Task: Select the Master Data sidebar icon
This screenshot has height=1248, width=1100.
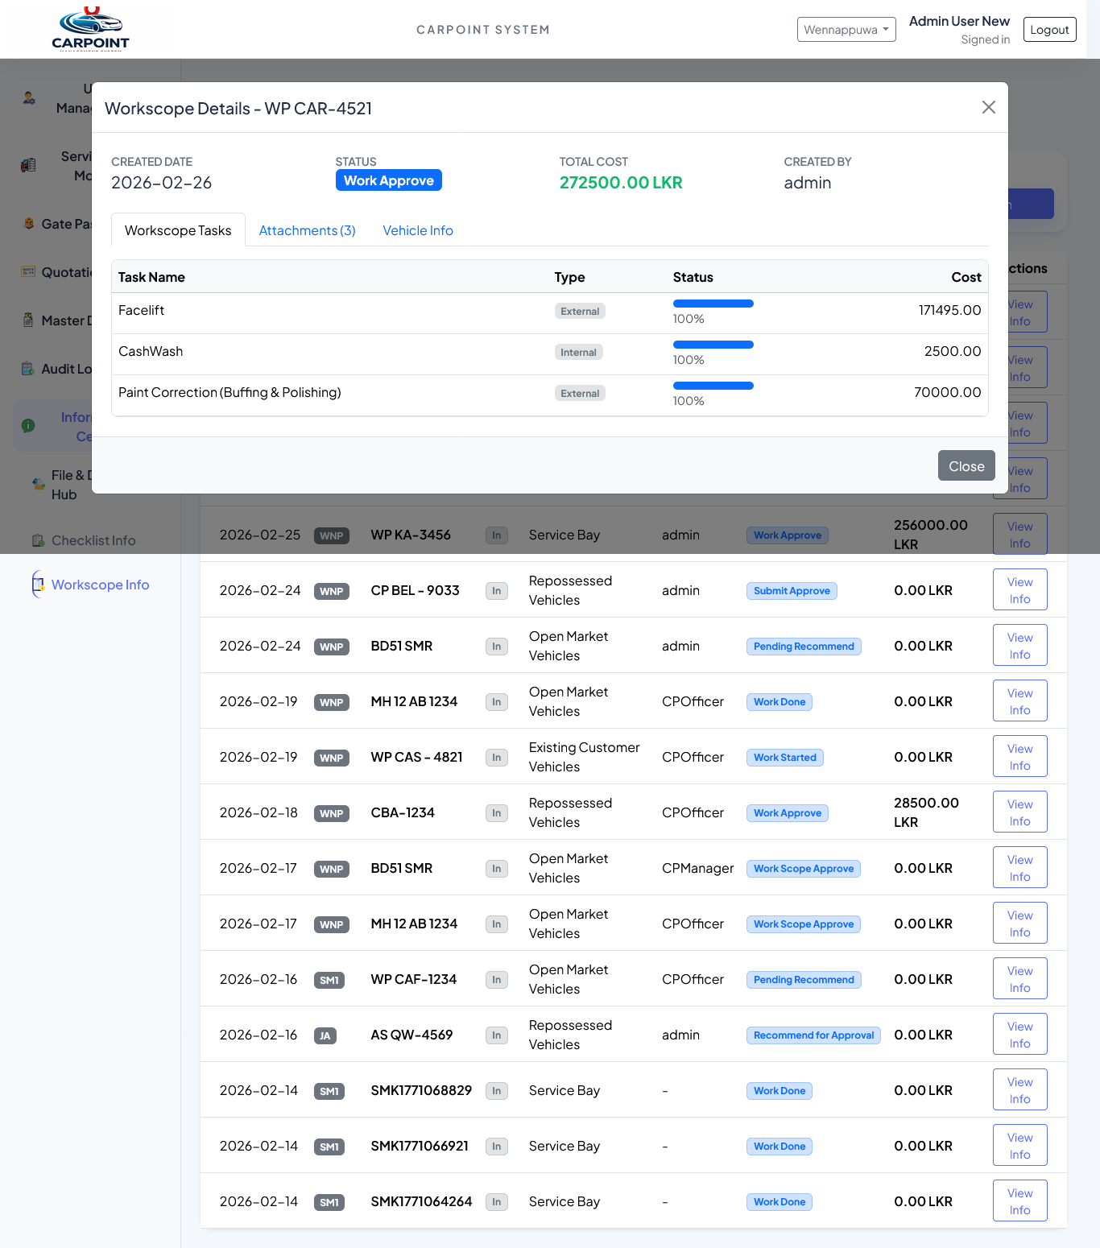Action: (x=27, y=320)
